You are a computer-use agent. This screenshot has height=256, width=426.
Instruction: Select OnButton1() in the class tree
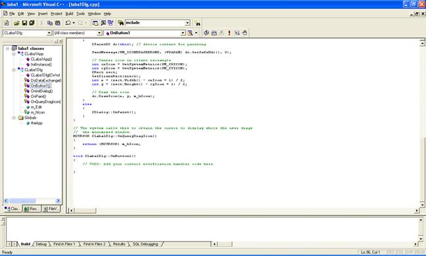tap(41, 86)
